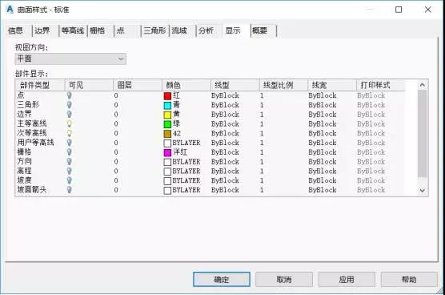Turn off 次等高线 visibility lightbulb
The image size is (445, 295).
coord(70,133)
